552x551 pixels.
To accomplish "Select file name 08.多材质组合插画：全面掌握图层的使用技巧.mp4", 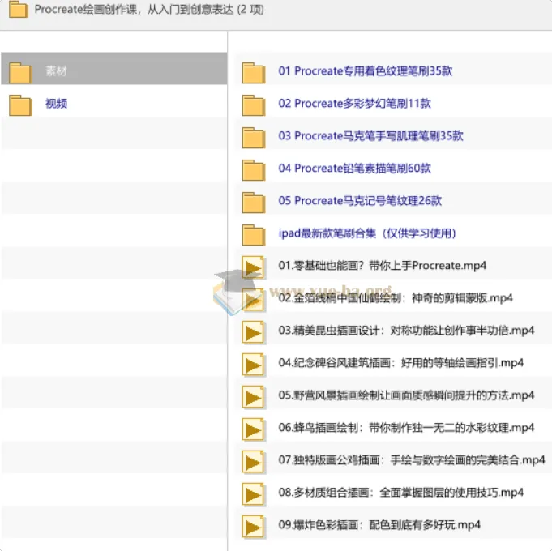I will [x=401, y=492].
